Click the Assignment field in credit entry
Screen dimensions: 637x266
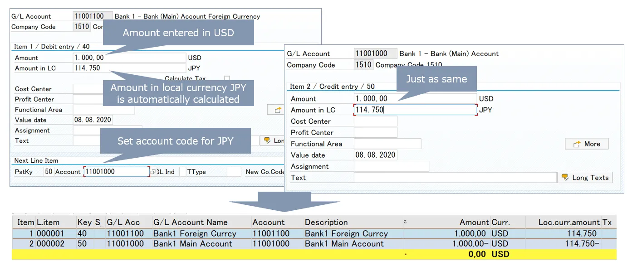coord(391,166)
